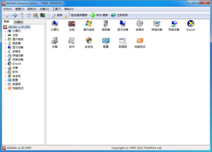
Task: Open the 主板 motherboard icon in main pane
Action: [x=72, y=24]
